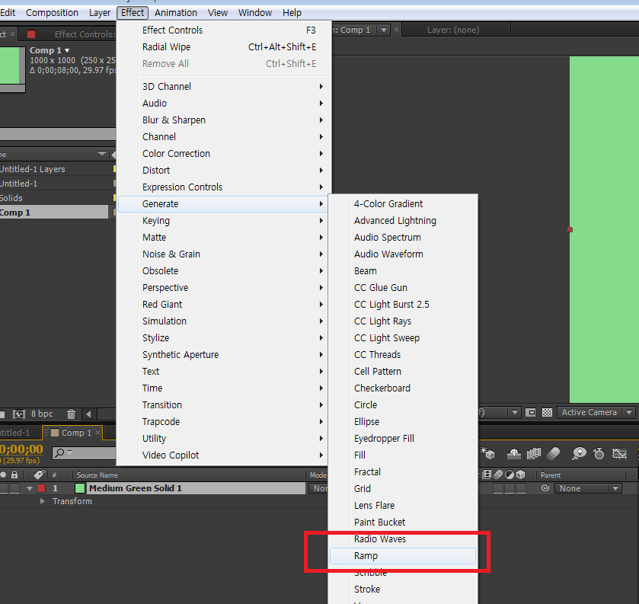Click the 3D Layer column header cube icon
This screenshot has height=604, width=639.
click(x=520, y=475)
